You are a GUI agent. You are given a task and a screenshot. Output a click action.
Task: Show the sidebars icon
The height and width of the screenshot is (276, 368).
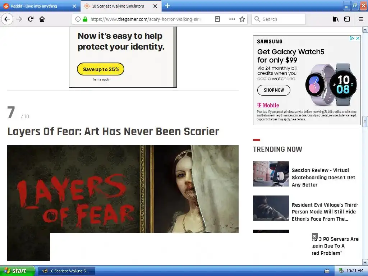pos(347,19)
